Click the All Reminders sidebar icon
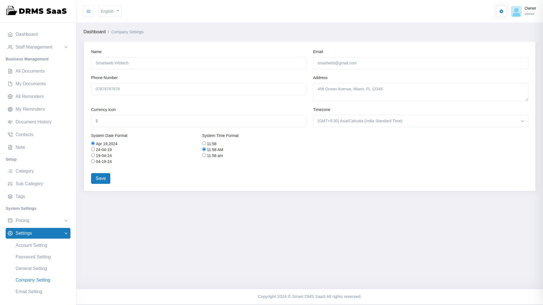The width and height of the screenshot is (543, 305). coord(10,97)
